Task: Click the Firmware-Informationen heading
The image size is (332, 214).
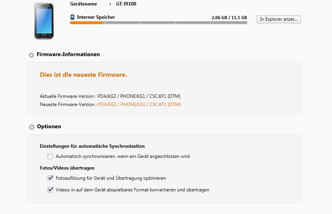Action: (x=68, y=55)
